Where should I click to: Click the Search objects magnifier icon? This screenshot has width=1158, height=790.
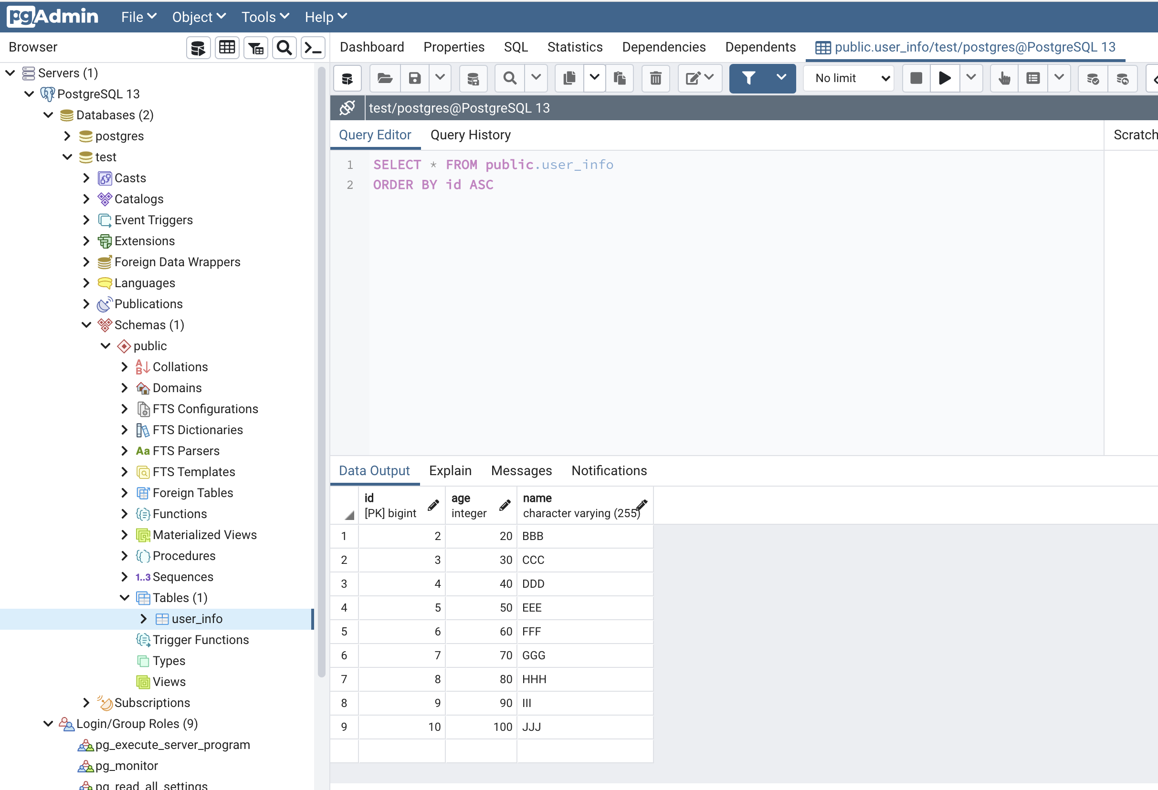[x=284, y=47]
